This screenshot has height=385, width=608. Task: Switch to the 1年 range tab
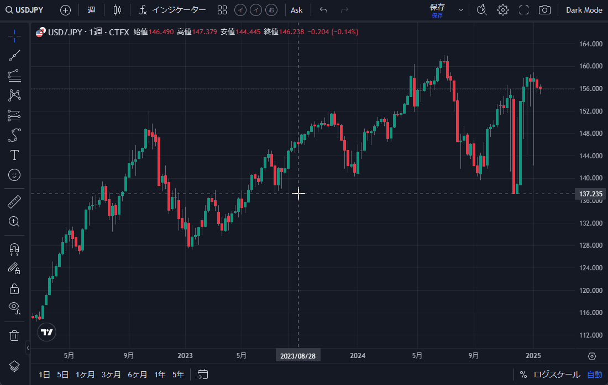159,374
